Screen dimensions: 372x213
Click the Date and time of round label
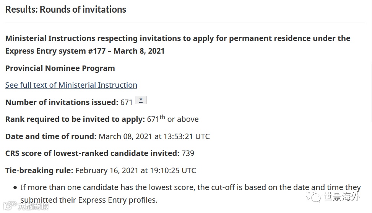pos(51,136)
